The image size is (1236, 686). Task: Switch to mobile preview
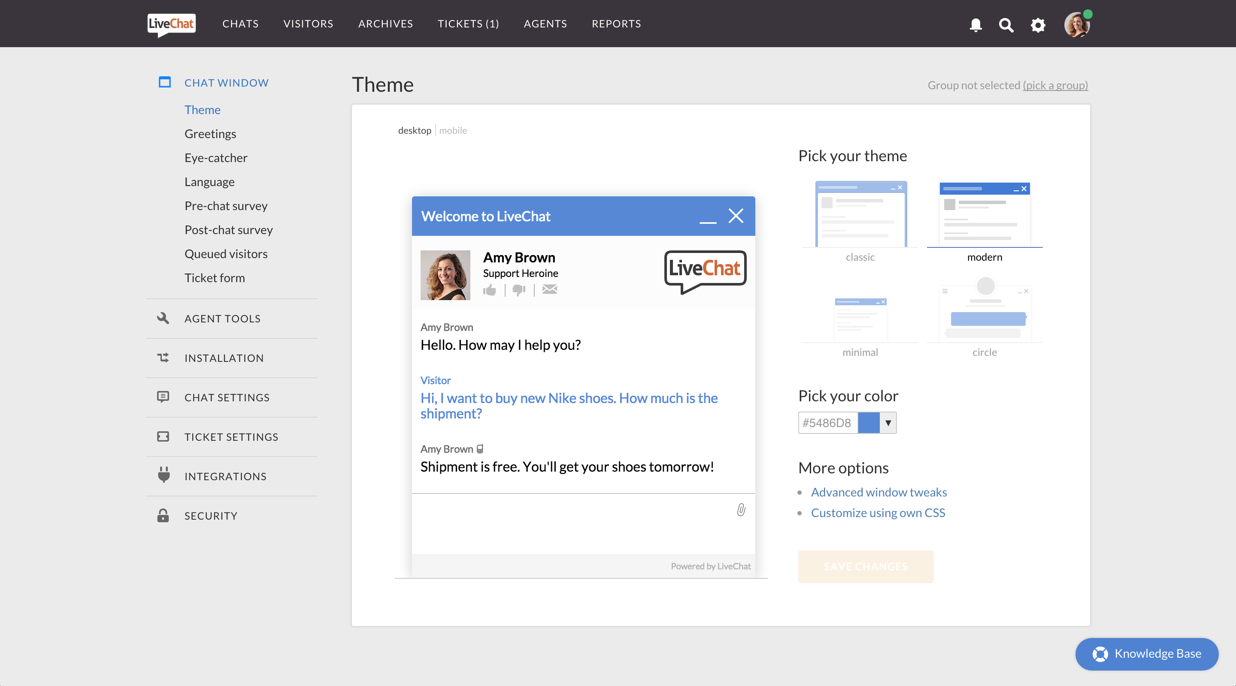coord(452,130)
